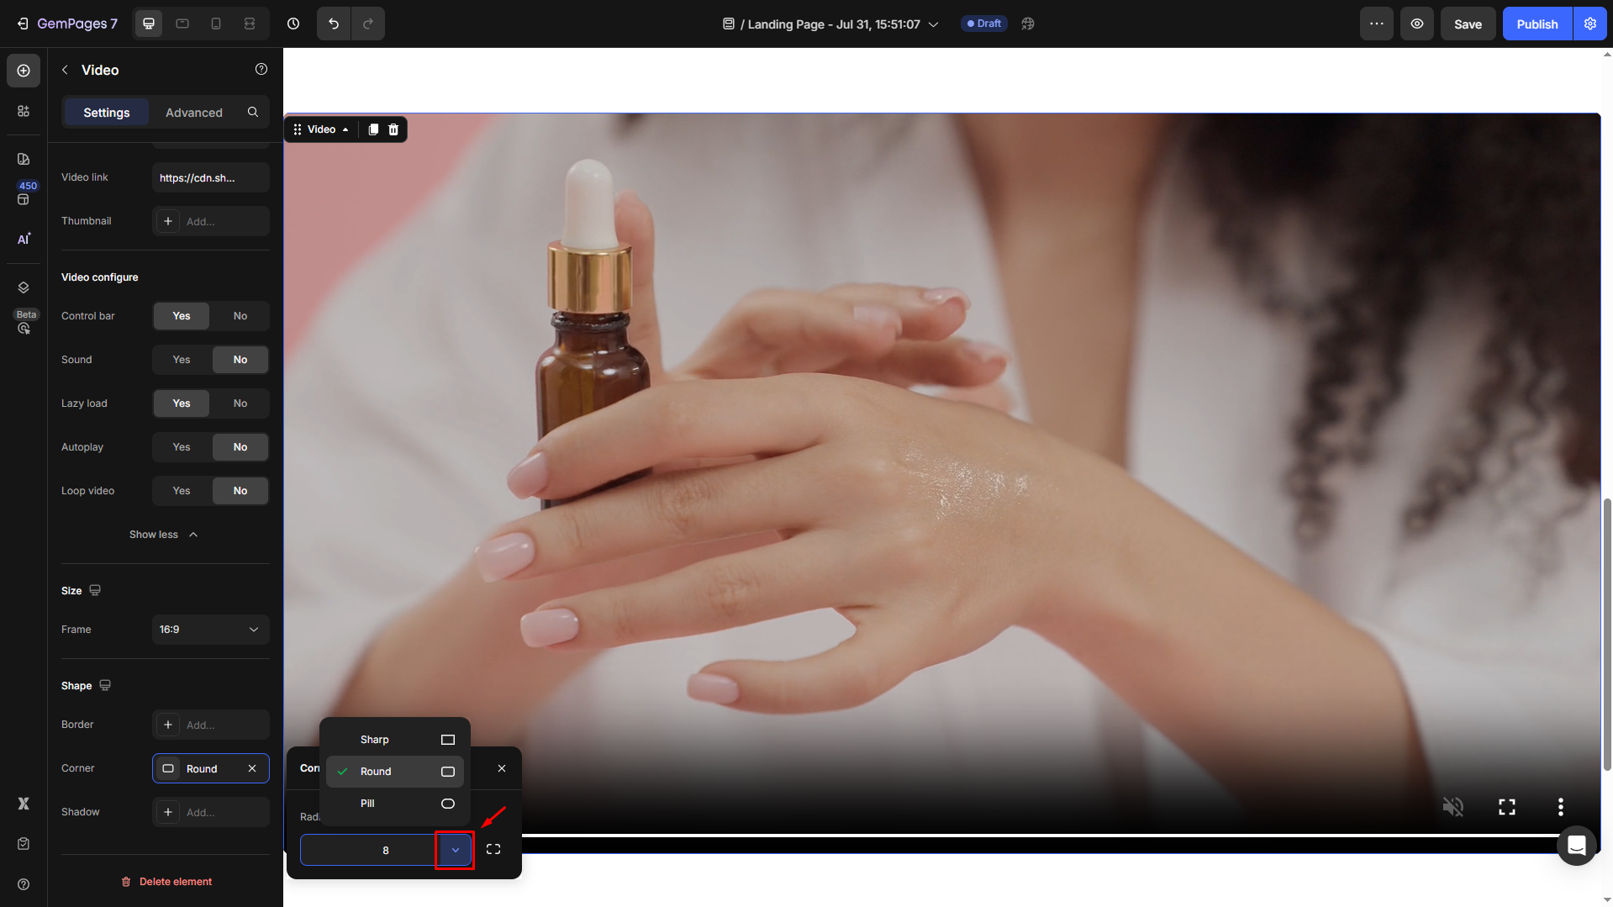Expand the radius unit dropdown arrow

pyautogui.click(x=455, y=850)
